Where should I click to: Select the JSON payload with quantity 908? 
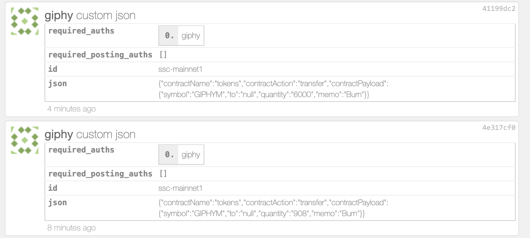point(273,208)
